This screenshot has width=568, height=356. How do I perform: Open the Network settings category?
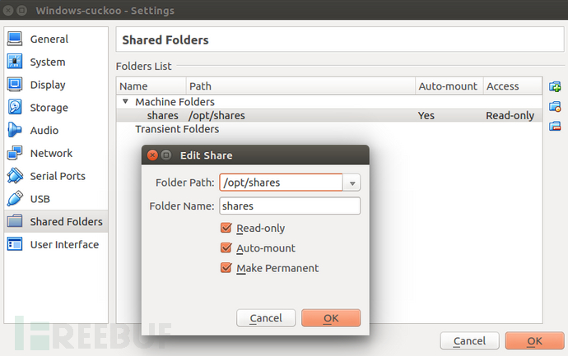[51, 153]
